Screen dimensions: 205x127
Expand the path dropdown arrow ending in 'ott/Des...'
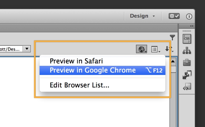tap(27, 49)
